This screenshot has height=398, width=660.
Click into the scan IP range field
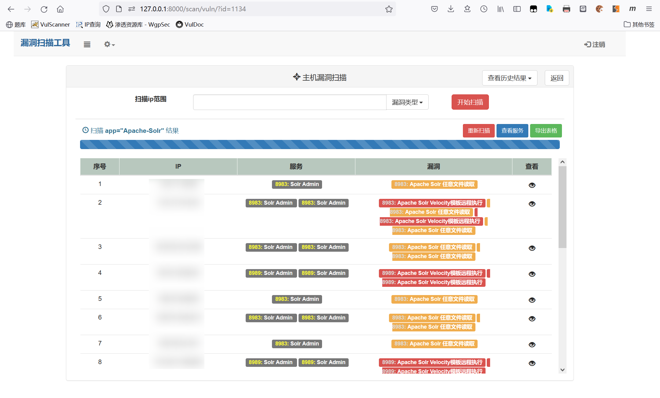[289, 102]
